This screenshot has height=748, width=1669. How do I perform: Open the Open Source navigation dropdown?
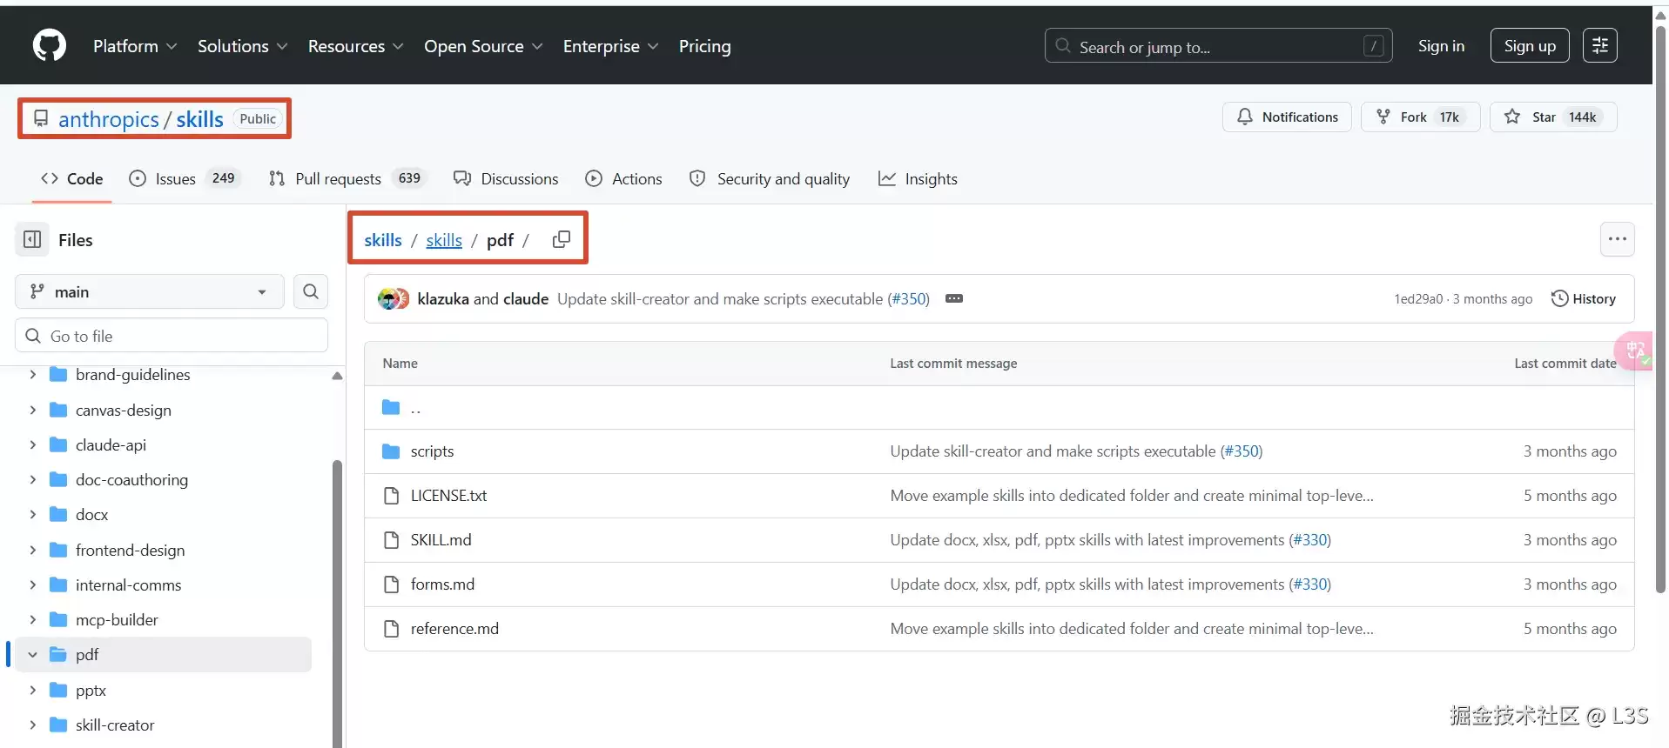(483, 46)
